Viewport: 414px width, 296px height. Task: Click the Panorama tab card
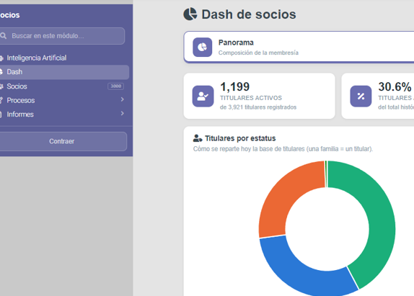pos(299,47)
